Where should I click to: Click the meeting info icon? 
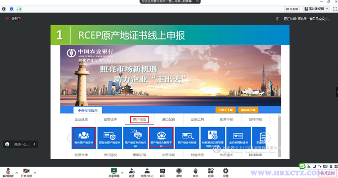(x=3, y=9)
